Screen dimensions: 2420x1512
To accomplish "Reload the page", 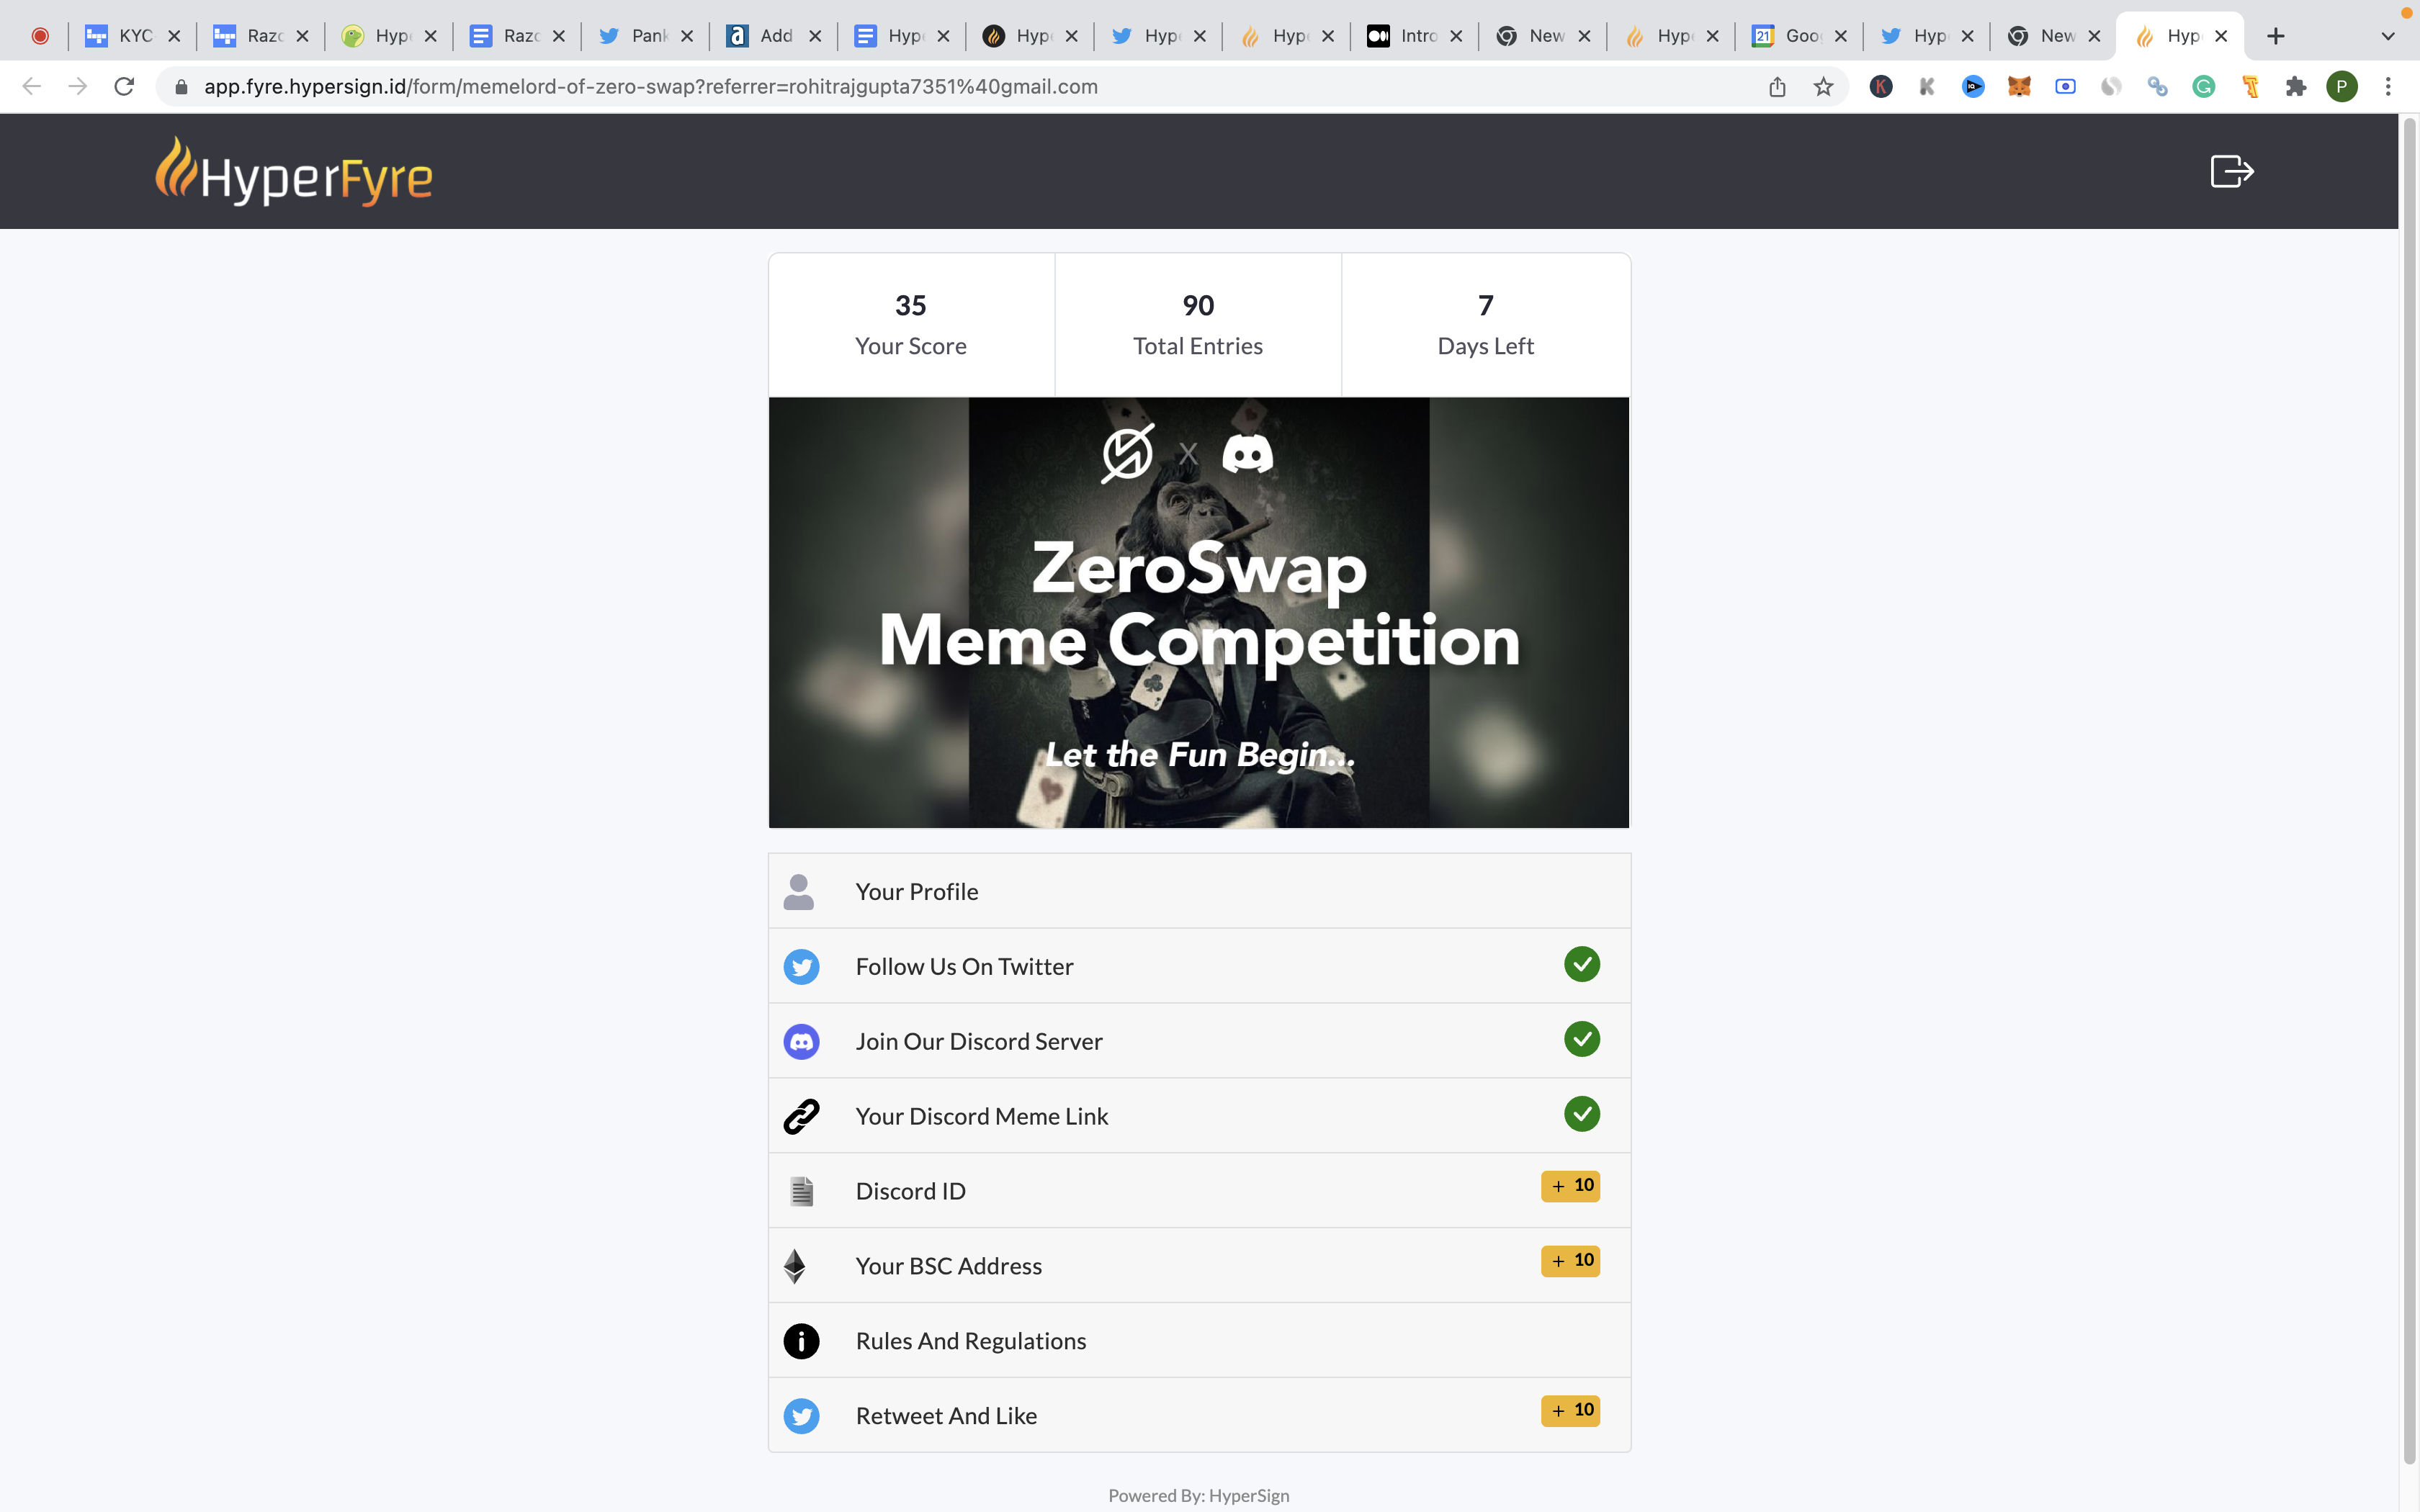I will point(124,87).
